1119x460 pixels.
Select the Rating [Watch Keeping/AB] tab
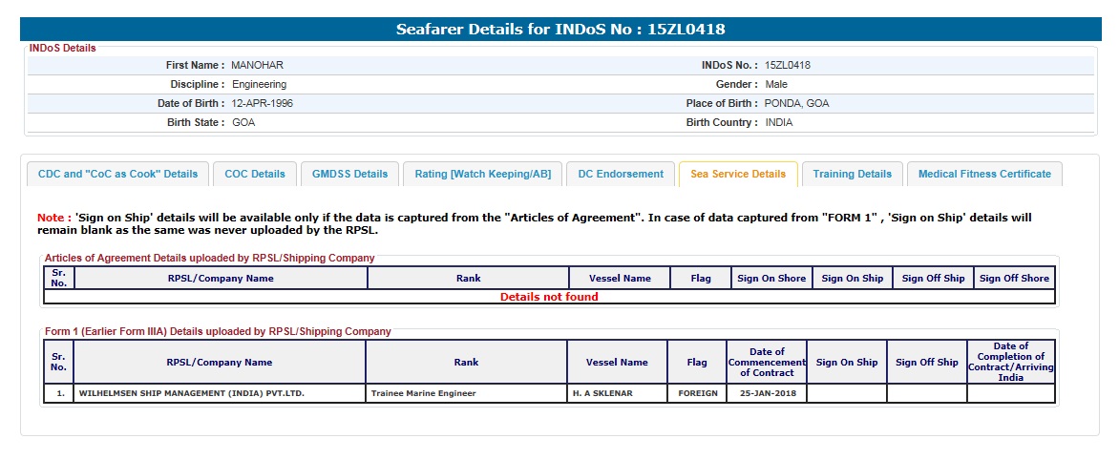(x=482, y=174)
